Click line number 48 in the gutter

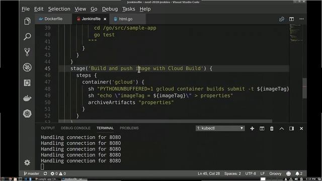(47, 89)
